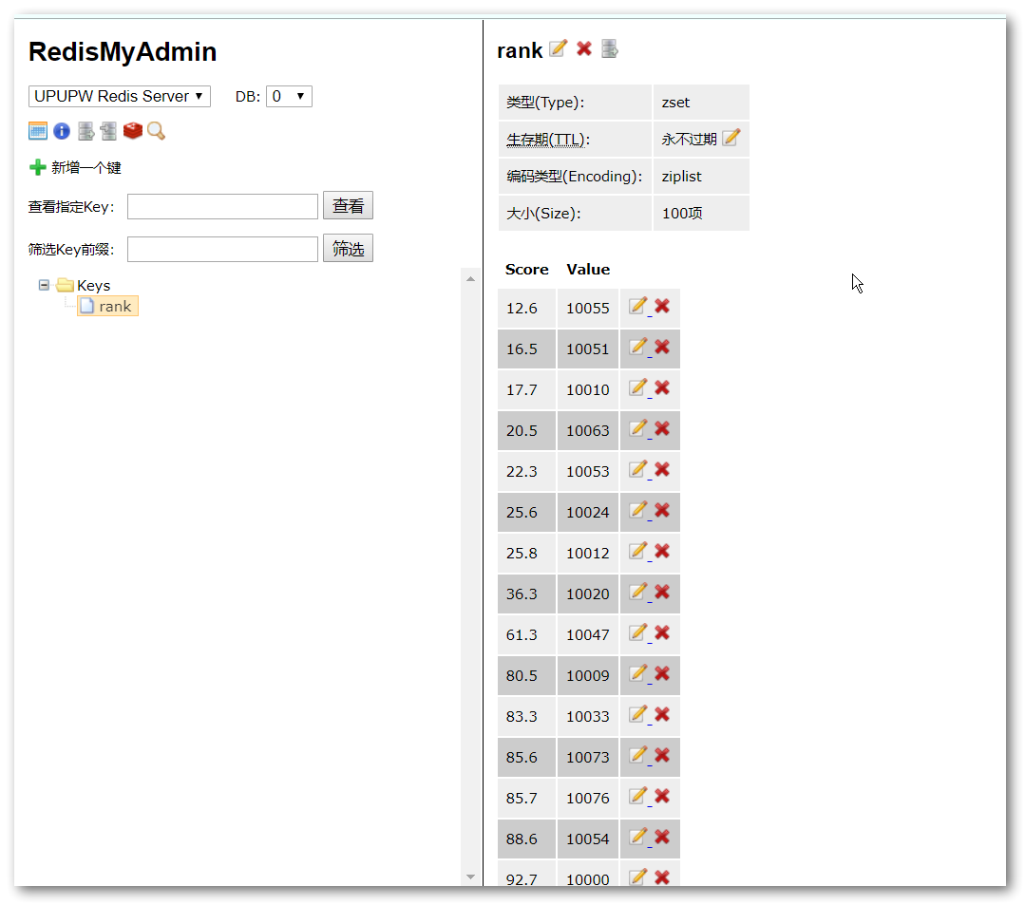1025x905 pixels.
Task: Click the score cell 80.5
Action: [x=527, y=675]
